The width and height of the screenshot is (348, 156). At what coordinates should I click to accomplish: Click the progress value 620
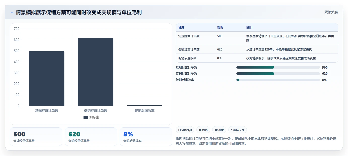click(x=325, y=74)
